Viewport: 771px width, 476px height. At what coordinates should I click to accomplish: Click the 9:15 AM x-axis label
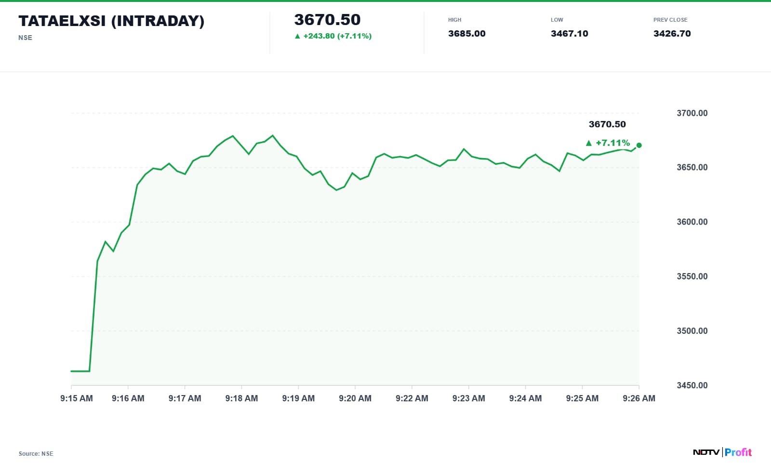(x=77, y=398)
